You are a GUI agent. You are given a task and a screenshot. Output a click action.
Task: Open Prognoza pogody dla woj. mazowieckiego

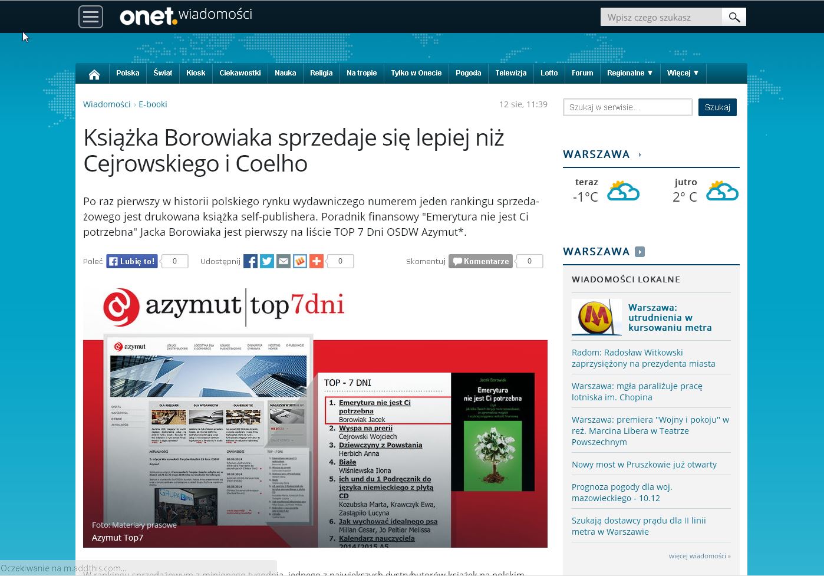pos(622,492)
